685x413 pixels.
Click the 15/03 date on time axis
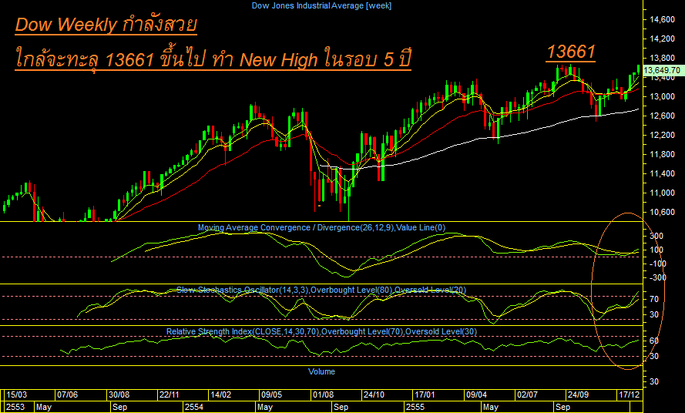pyautogui.click(x=16, y=395)
